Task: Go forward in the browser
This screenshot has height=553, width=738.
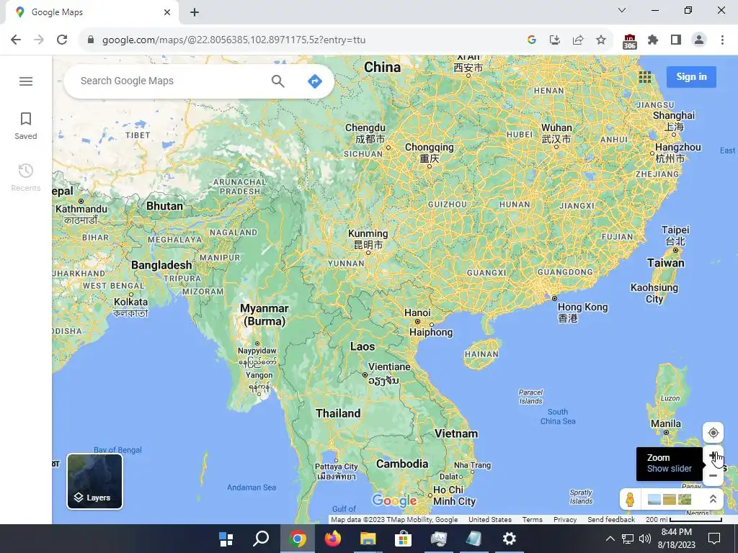Action: pyautogui.click(x=39, y=40)
